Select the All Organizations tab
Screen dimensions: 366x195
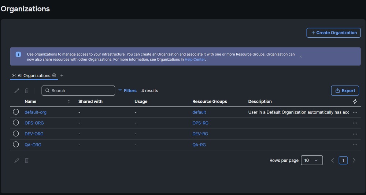[34, 75]
